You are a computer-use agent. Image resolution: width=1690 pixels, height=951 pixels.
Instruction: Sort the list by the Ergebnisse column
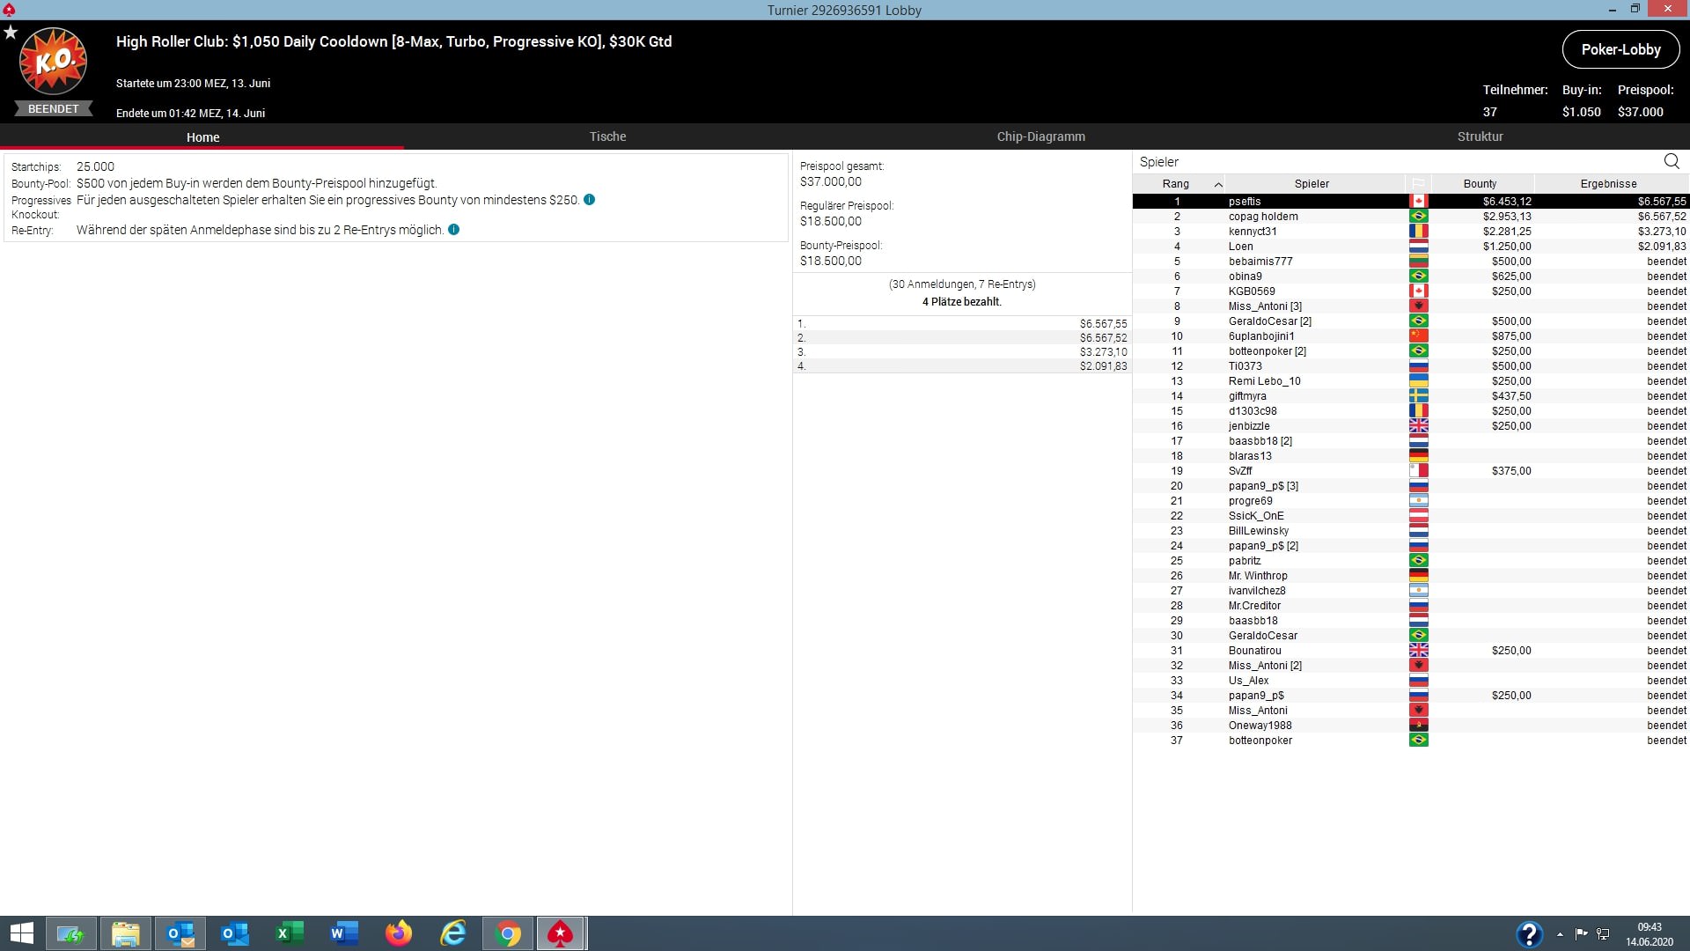tap(1608, 184)
